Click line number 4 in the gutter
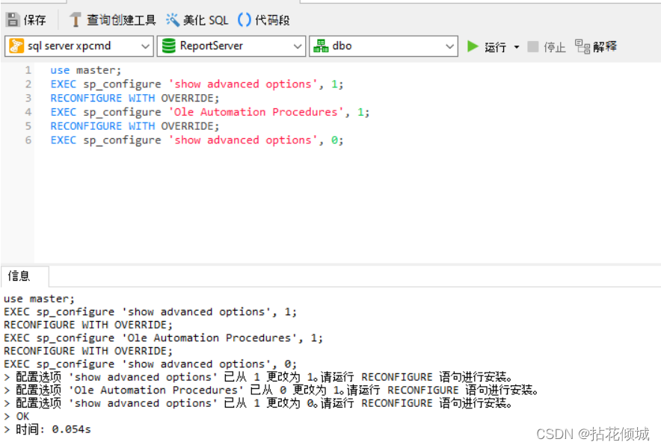Viewport: 661px width, 448px height. pyautogui.click(x=28, y=111)
